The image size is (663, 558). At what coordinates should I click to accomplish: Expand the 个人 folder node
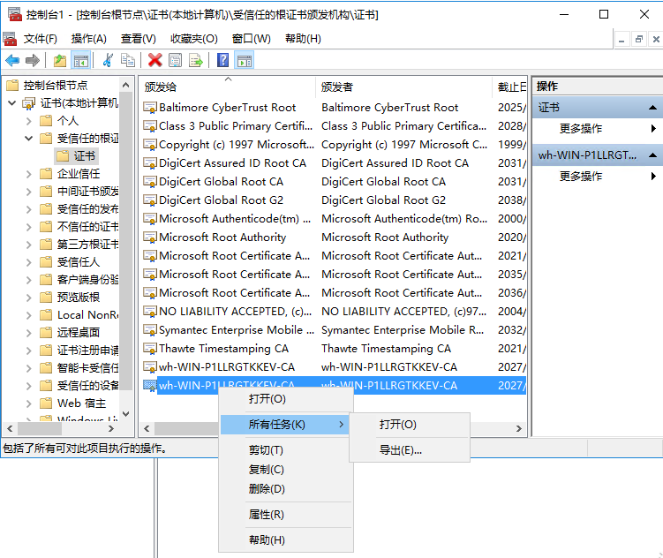[28, 121]
